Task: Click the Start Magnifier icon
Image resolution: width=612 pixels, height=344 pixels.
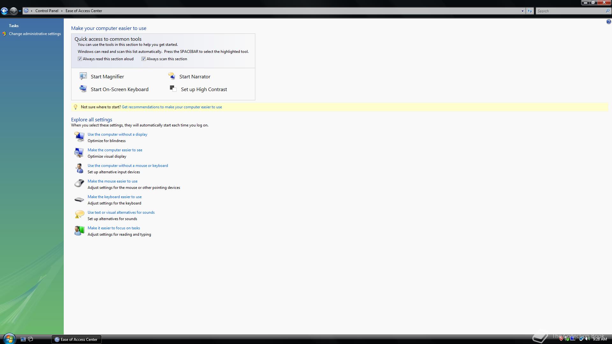Action: [83, 76]
